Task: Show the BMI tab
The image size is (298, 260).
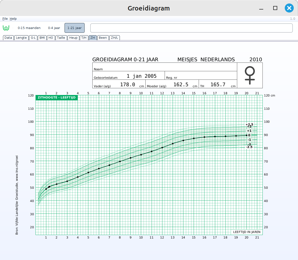Action: [42, 38]
